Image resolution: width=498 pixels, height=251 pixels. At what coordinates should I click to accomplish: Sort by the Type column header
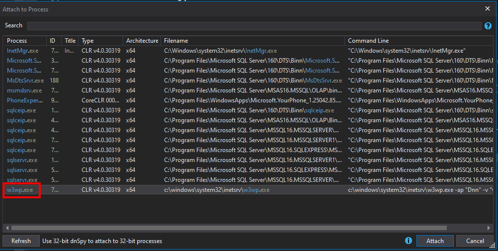pos(101,41)
